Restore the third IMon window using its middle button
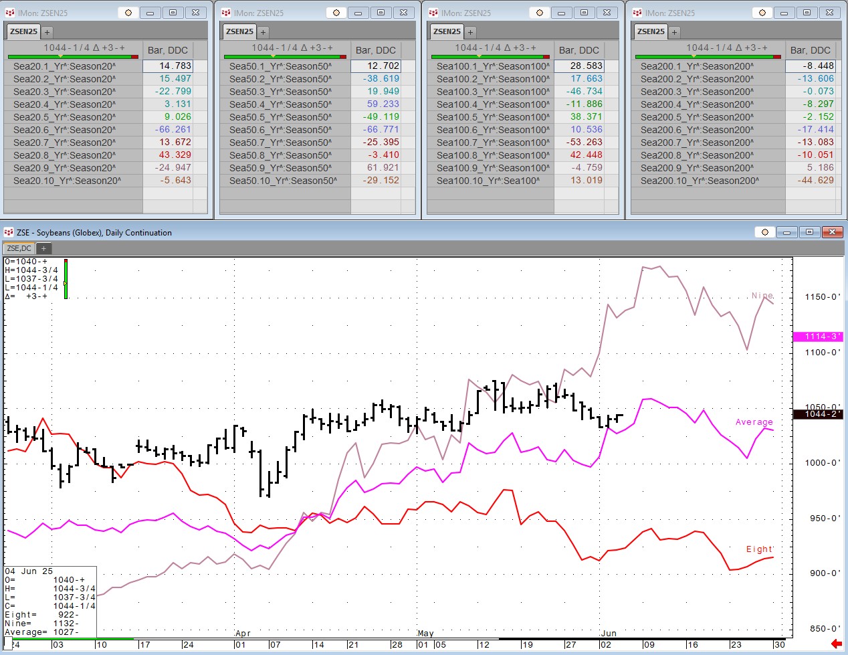Image resolution: width=848 pixels, height=655 pixels. [584, 13]
